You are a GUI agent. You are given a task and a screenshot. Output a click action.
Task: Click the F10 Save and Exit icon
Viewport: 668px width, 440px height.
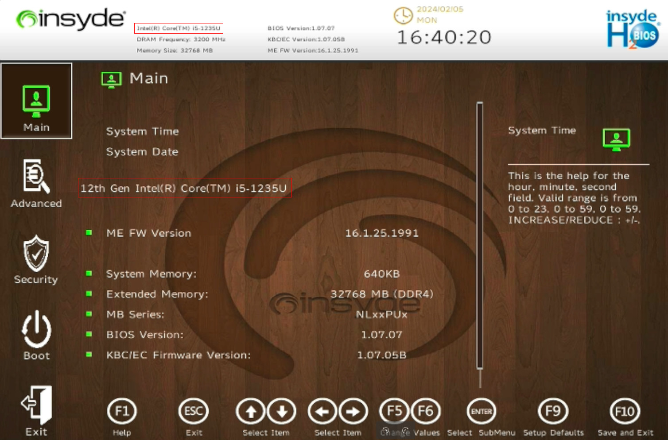coord(625,411)
